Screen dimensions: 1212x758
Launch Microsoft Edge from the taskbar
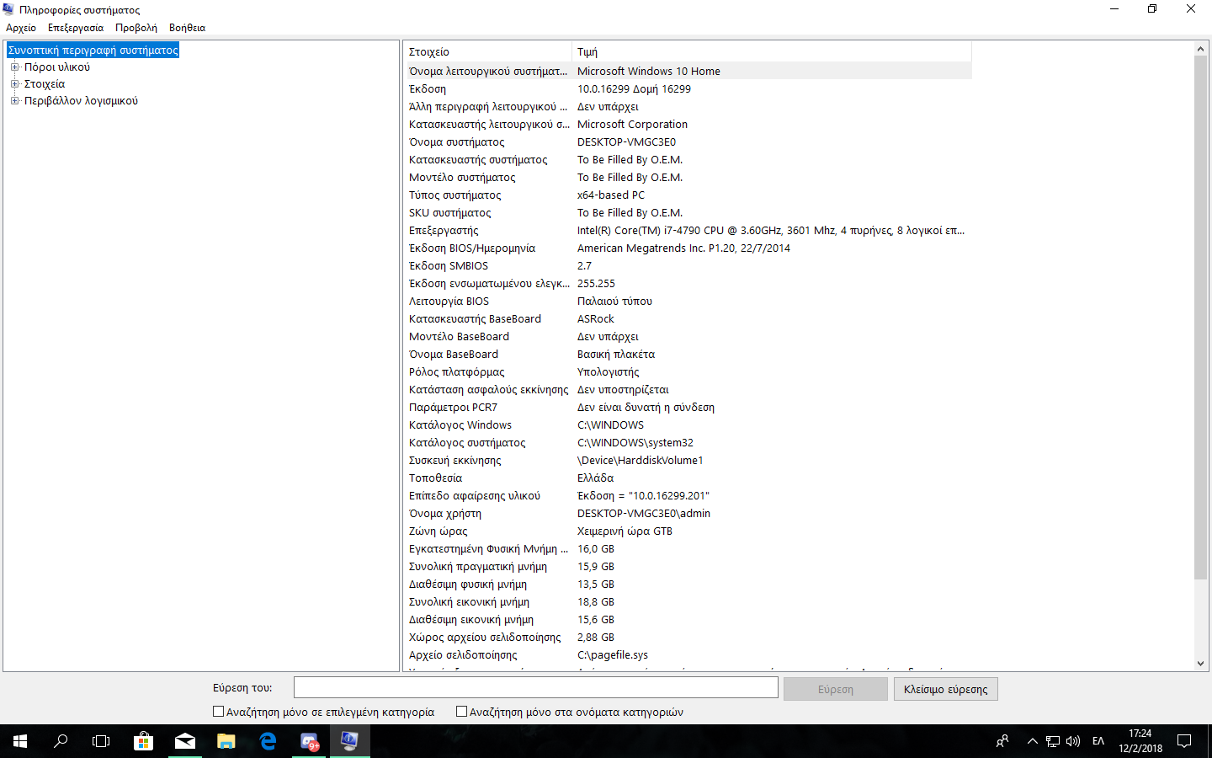[x=268, y=741]
